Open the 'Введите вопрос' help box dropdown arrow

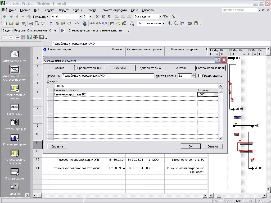[259, 10]
